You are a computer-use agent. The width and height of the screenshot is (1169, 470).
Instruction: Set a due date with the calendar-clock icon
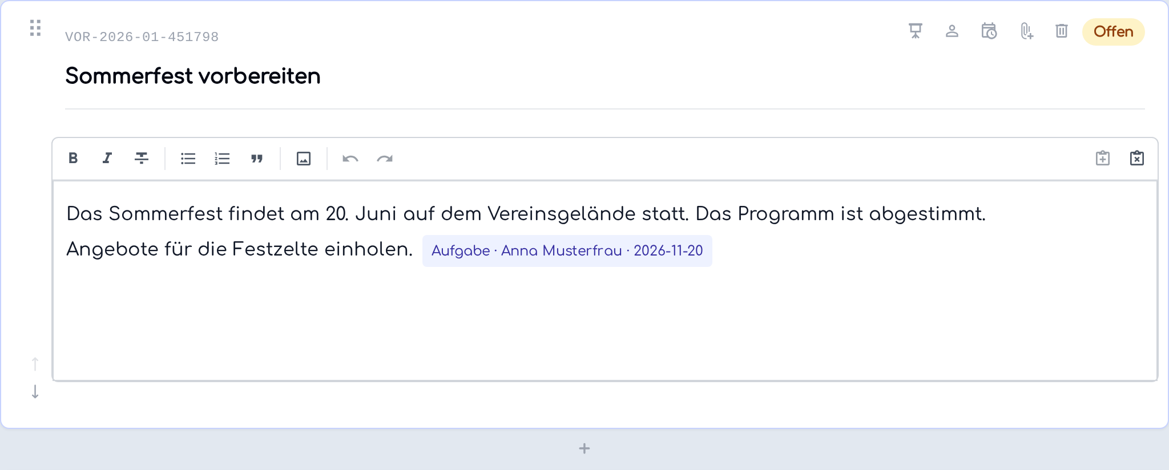(x=989, y=31)
